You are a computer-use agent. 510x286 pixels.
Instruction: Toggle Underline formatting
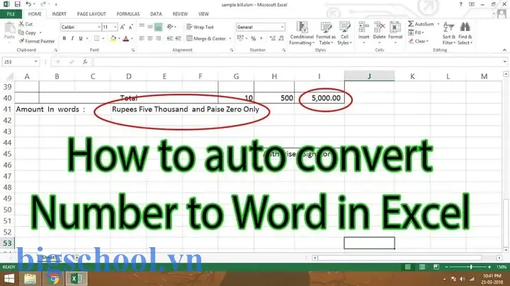click(81, 38)
